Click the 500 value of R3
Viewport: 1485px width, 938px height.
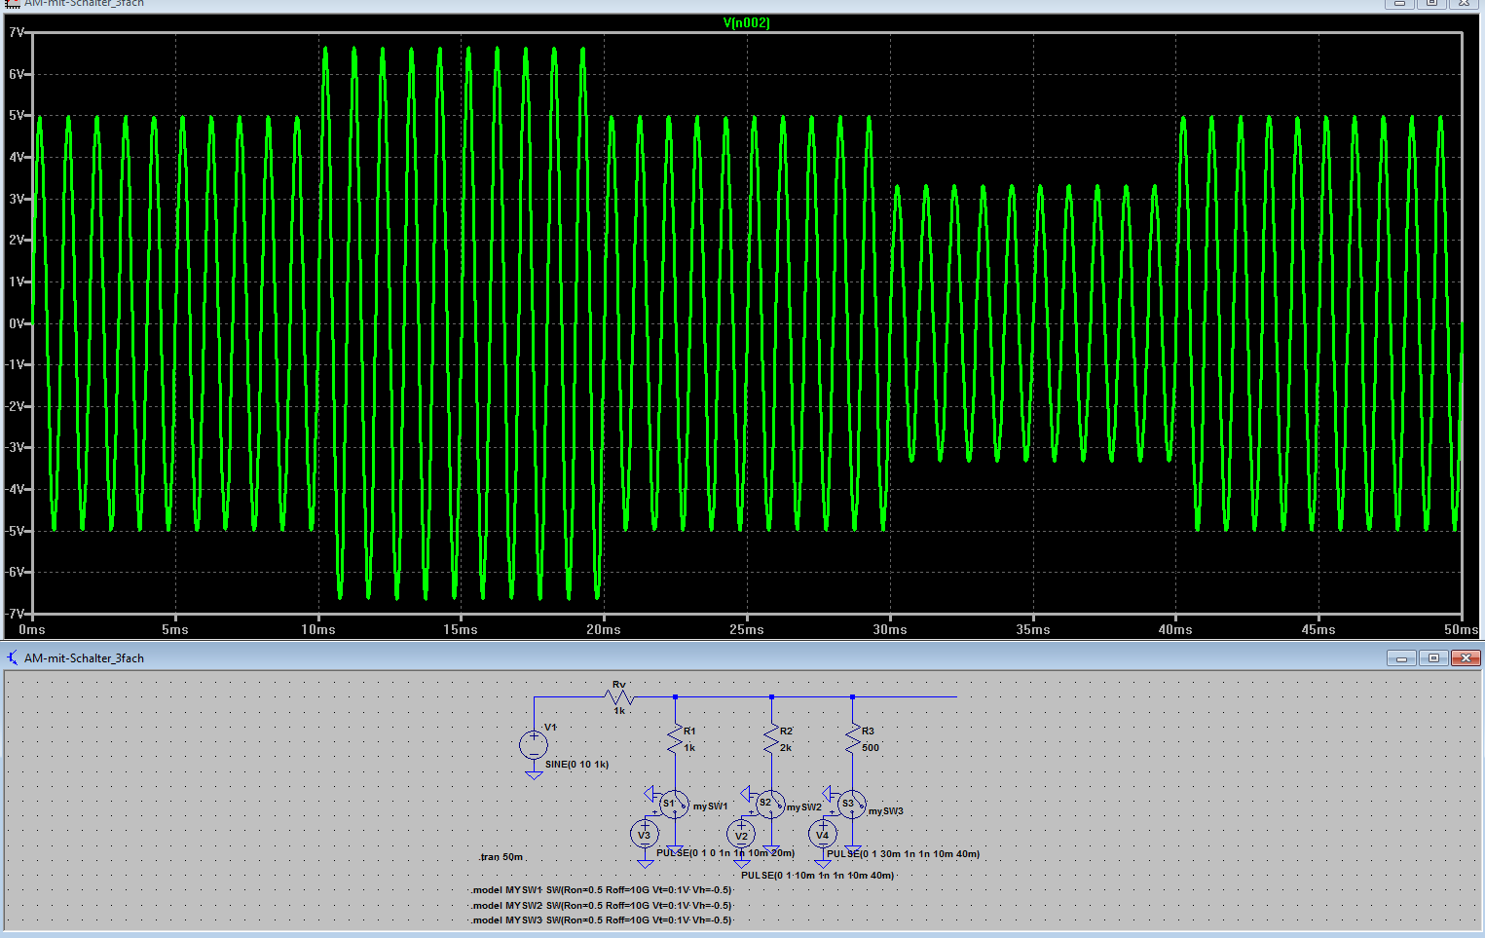pos(871,748)
